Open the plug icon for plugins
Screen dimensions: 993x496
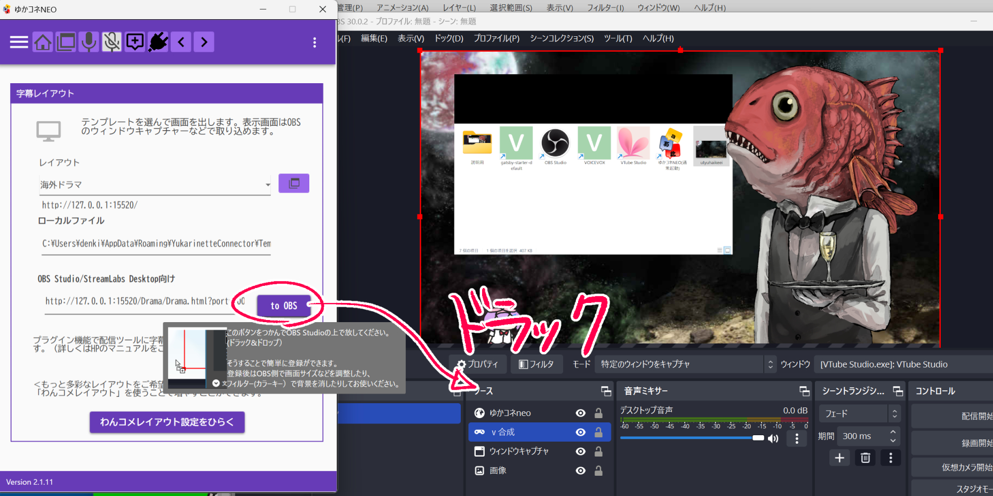point(158,42)
